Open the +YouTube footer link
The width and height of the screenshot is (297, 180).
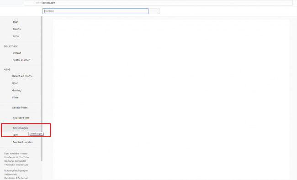click(x=10, y=165)
